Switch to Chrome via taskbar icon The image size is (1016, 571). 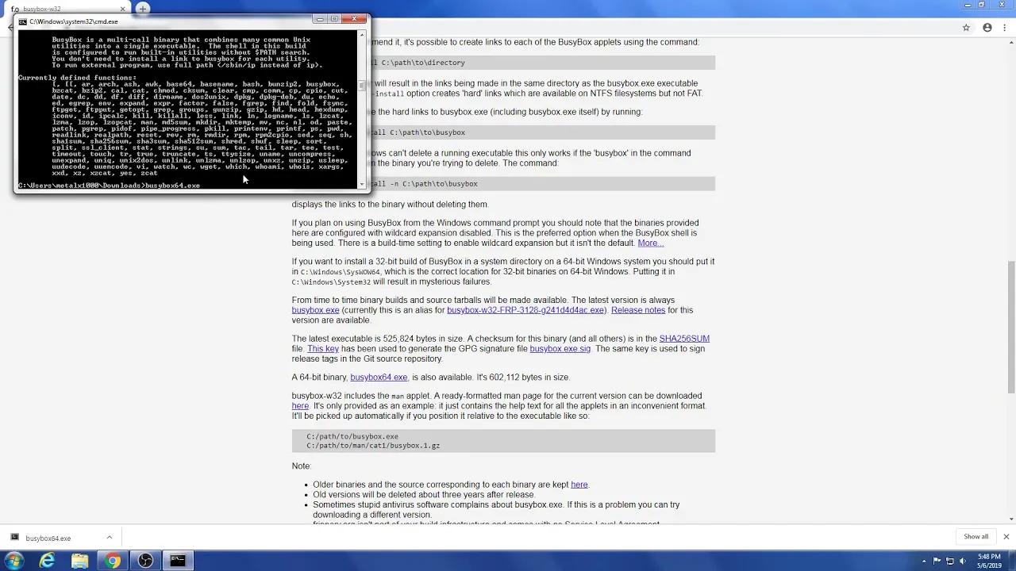point(113,561)
